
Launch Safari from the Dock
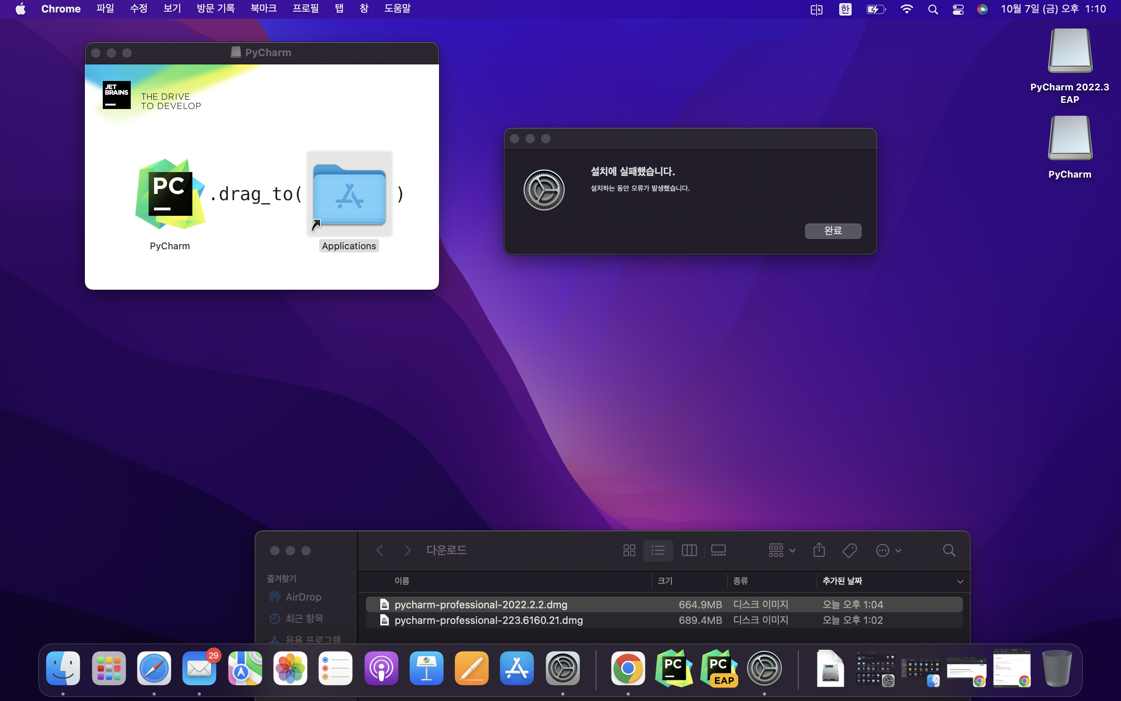154,668
